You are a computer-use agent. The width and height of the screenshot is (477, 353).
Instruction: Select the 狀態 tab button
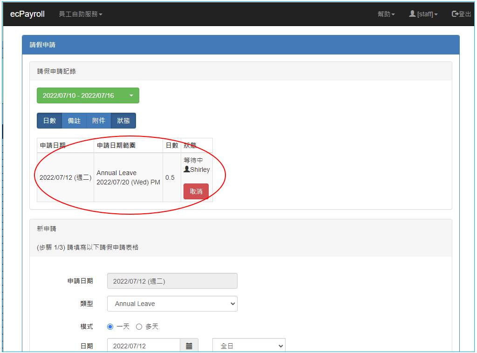pos(123,121)
